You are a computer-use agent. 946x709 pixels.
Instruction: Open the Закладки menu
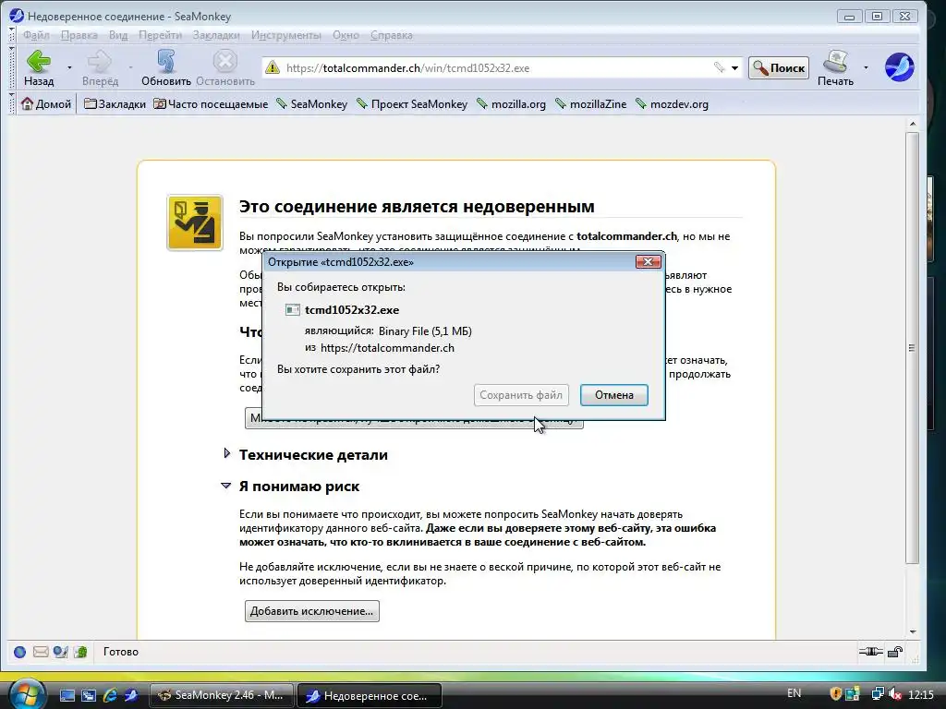coord(216,35)
